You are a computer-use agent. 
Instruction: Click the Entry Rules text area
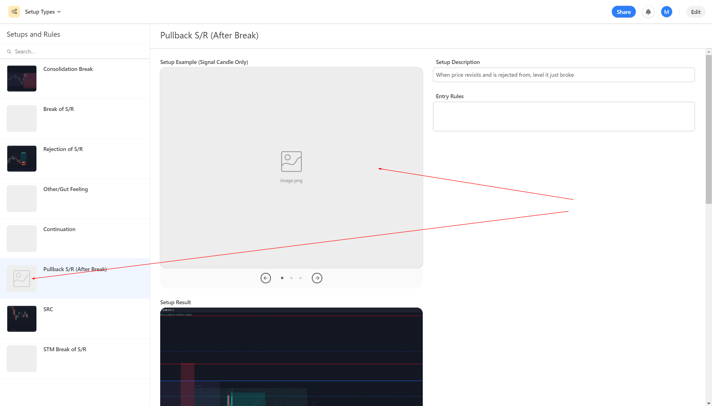pos(564,116)
